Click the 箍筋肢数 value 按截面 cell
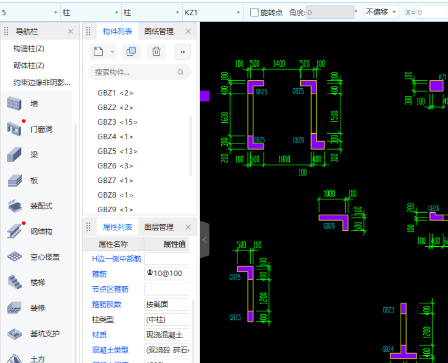This screenshot has height=363, width=448. coord(167,304)
